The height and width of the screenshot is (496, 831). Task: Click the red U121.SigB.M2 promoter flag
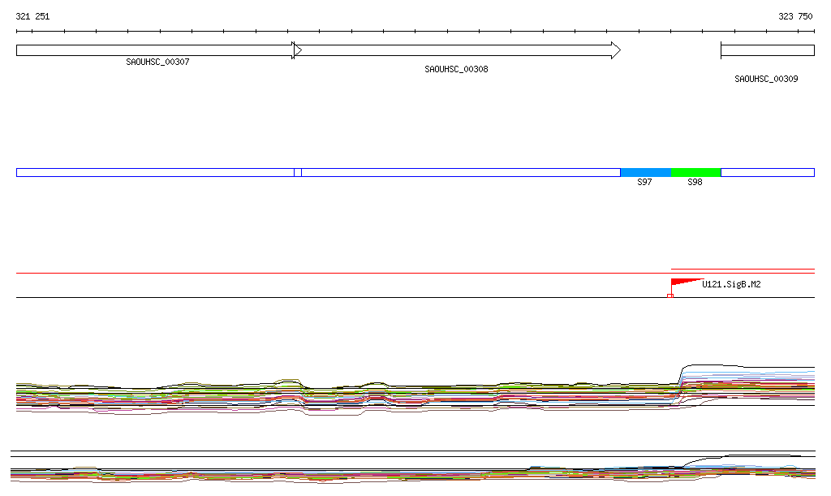tap(683, 283)
